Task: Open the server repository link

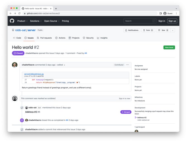Action: (32, 30)
